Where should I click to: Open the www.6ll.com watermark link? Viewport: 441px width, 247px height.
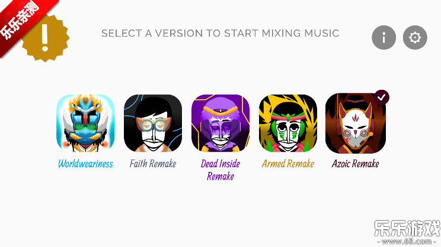pyautogui.click(x=407, y=242)
